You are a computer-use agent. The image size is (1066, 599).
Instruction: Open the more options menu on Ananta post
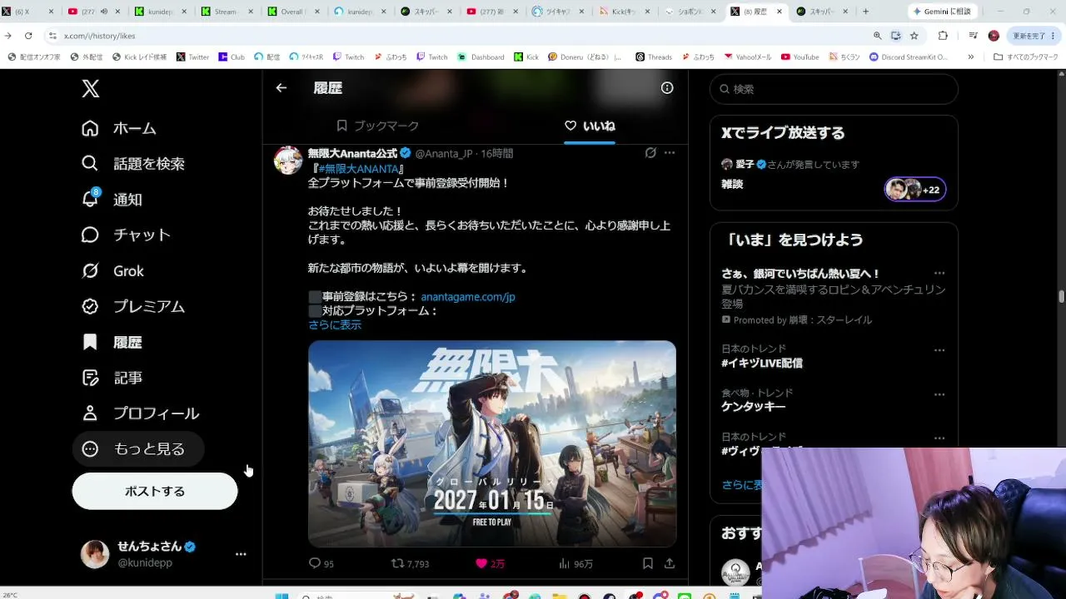pyautogui.click(x=670, y=153)
